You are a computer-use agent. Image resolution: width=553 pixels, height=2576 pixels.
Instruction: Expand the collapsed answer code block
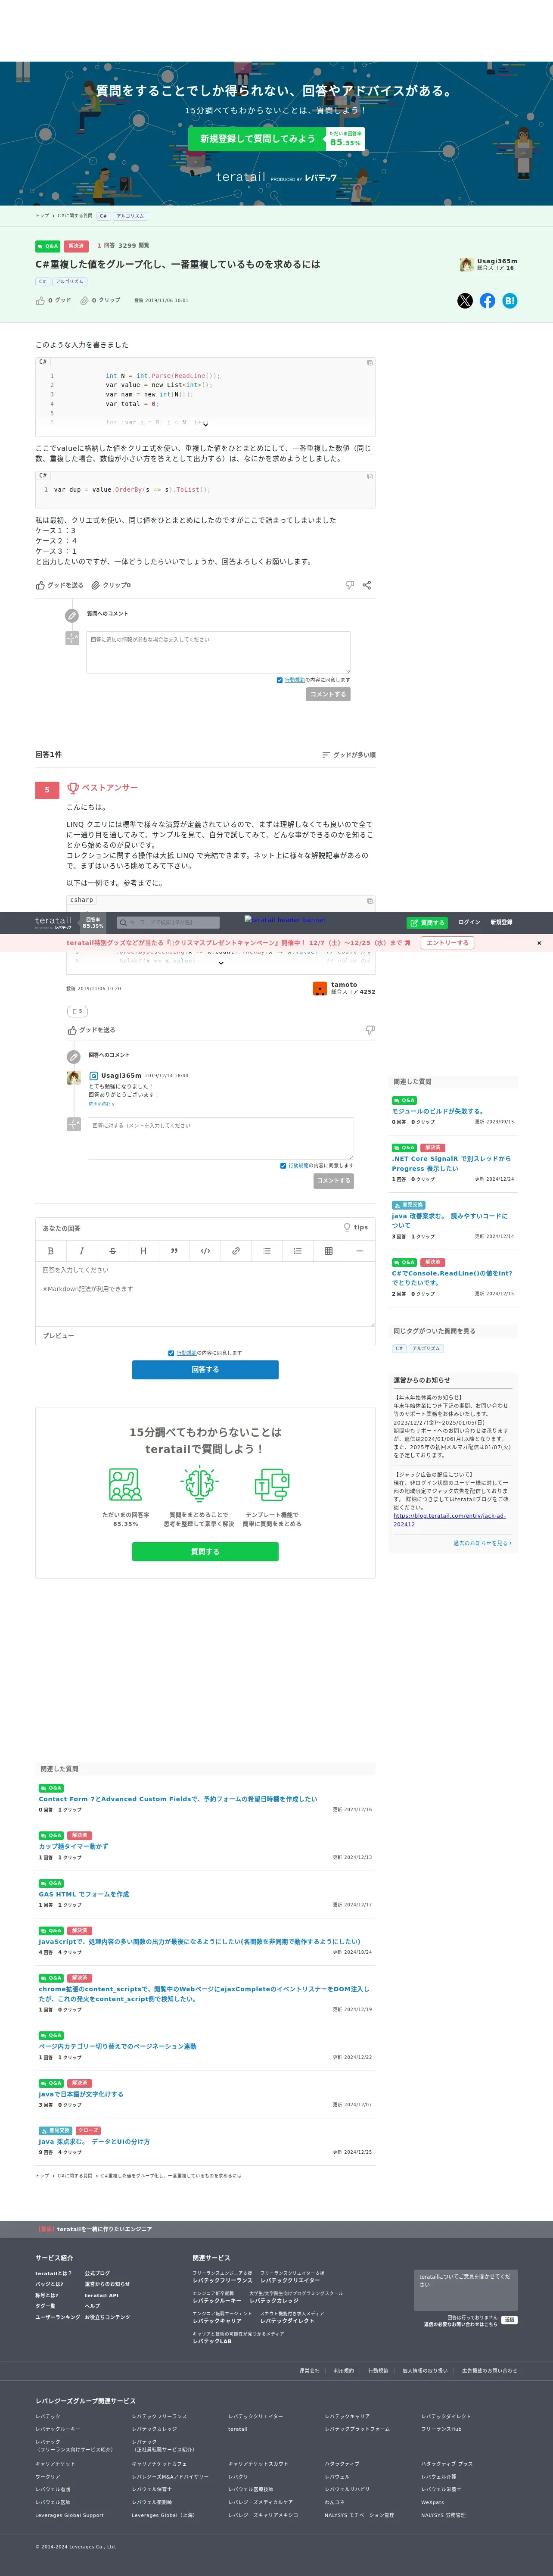click(221, 964)
